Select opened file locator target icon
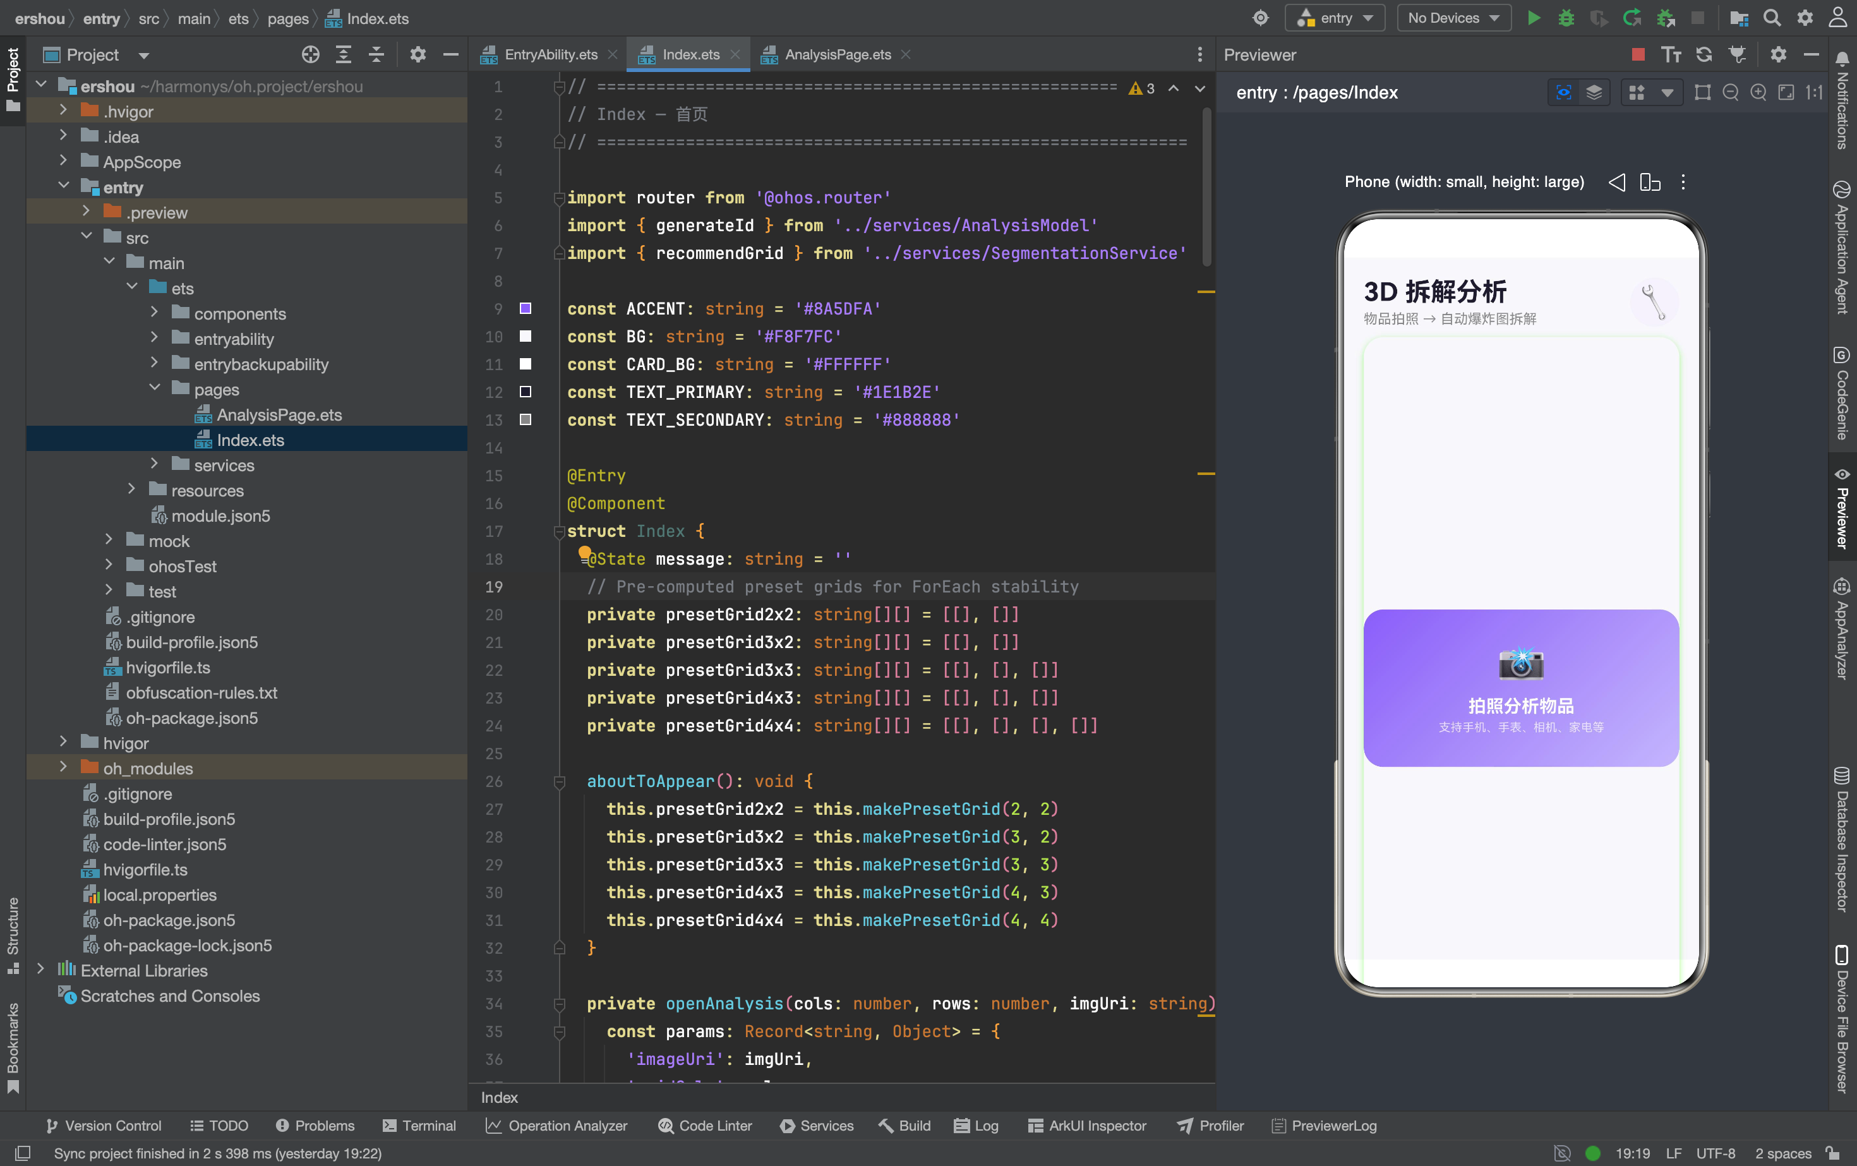Screen dimensions: 1857x1166 pyautogui.click(x=310, y=55)
